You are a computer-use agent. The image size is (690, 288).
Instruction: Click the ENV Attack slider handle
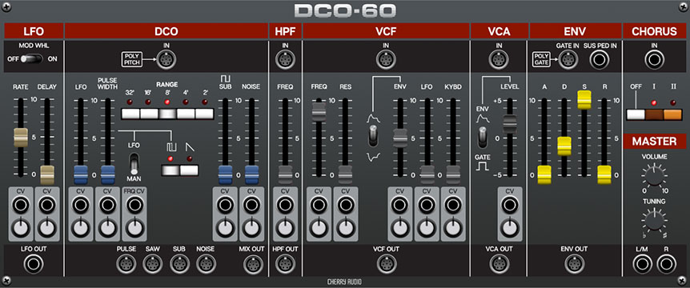pos(544,175)
